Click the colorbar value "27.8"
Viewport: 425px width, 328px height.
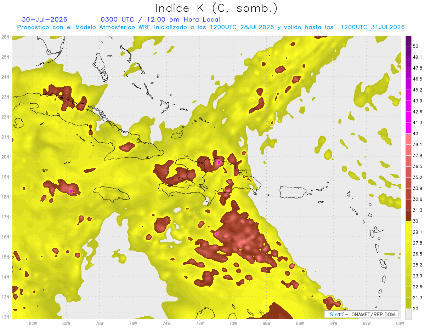(x=418, y=243)
